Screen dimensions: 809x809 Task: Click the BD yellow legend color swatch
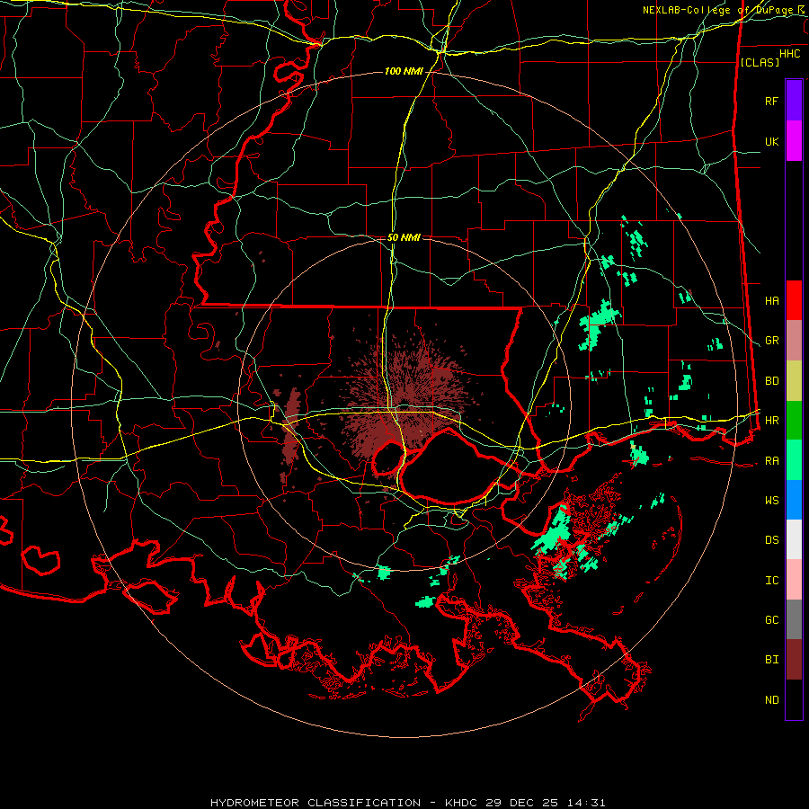coord(794,380)
